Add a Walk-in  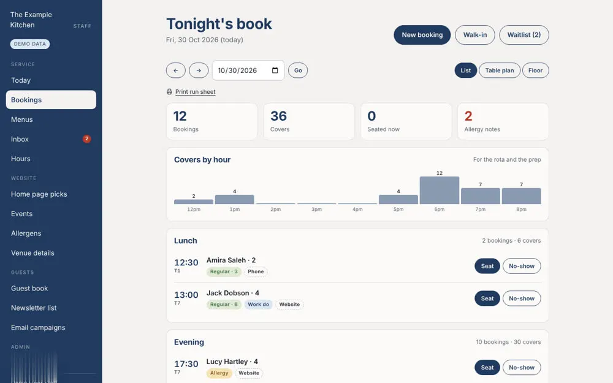point(474,35)
